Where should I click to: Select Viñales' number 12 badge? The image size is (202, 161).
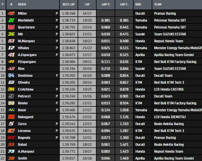[11, 48]
